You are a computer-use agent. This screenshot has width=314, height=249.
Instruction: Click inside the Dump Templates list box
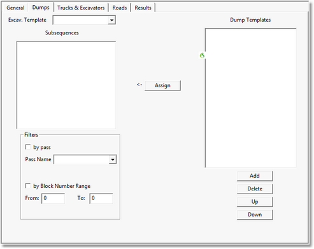point(251,98)
